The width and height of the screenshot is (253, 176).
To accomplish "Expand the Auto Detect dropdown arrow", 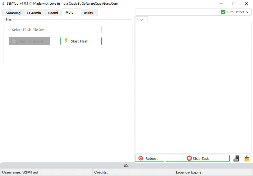I will tap(247, 12).
